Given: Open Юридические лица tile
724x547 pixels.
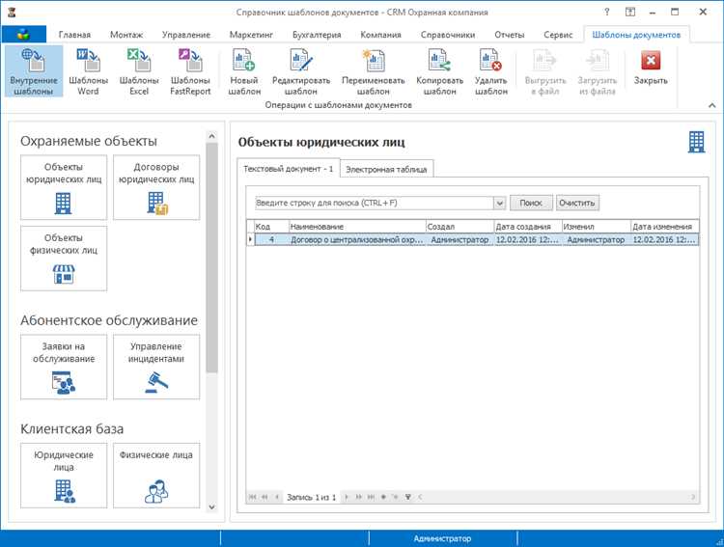Looking at the screenshot, I should point(64,476).
